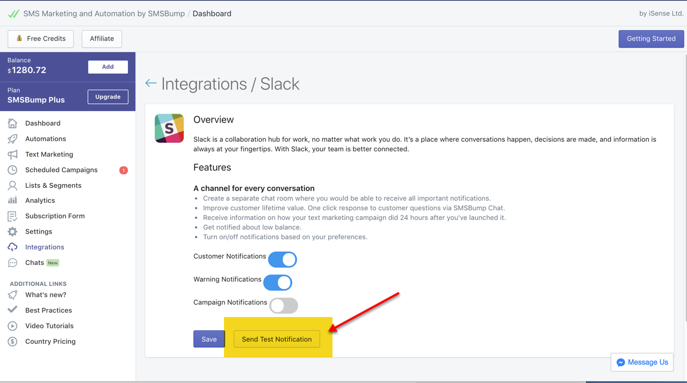687x383 pixels.
Task: Click the 'by iSense Ltd.' text
Action: [661, 13]
